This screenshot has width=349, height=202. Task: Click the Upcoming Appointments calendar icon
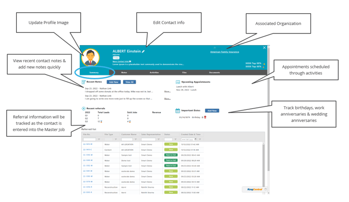click(x=178, y=82)
